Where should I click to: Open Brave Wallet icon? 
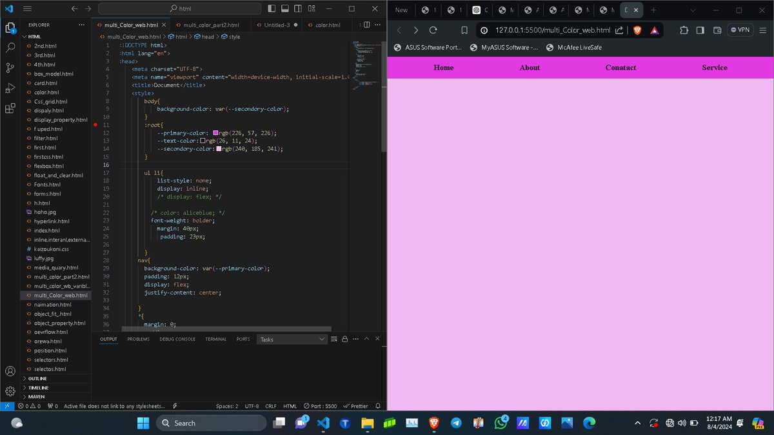(x=717, y=30)
